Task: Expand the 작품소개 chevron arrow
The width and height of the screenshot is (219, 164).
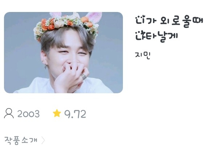Action: coord(43,140)
